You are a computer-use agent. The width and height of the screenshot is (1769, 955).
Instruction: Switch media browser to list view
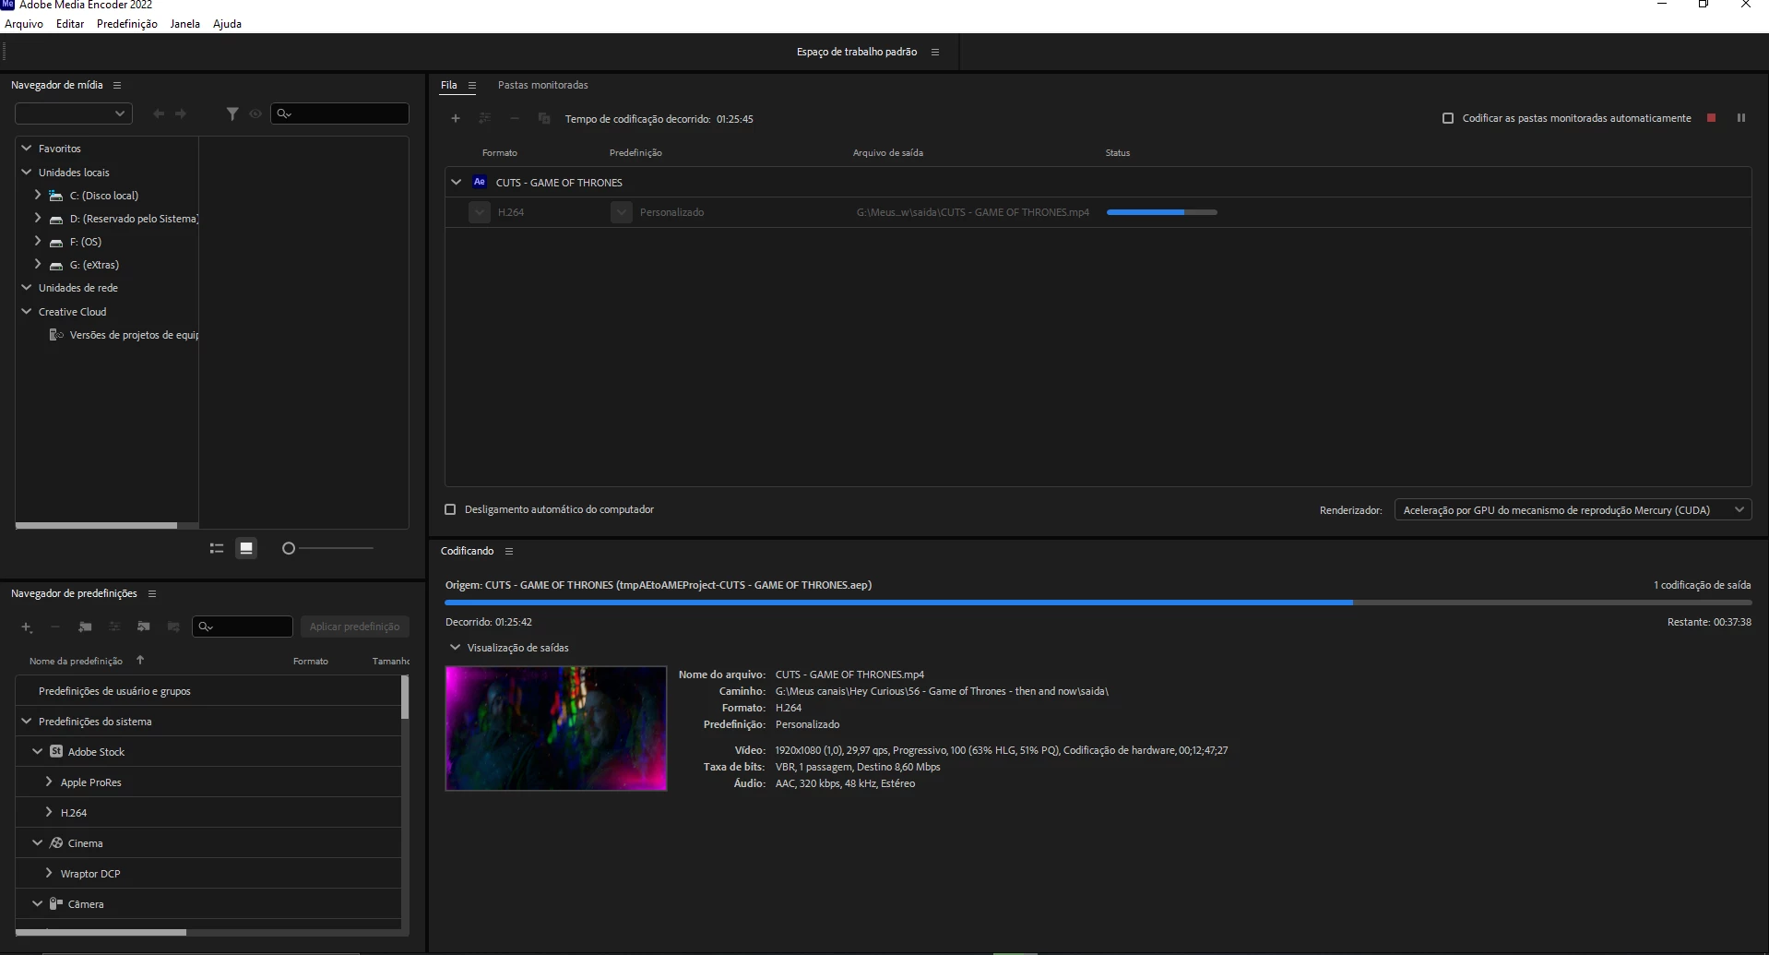(217, 548)
